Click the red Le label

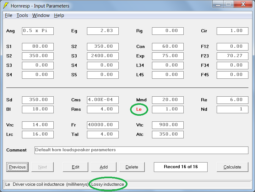click(139, 109)
